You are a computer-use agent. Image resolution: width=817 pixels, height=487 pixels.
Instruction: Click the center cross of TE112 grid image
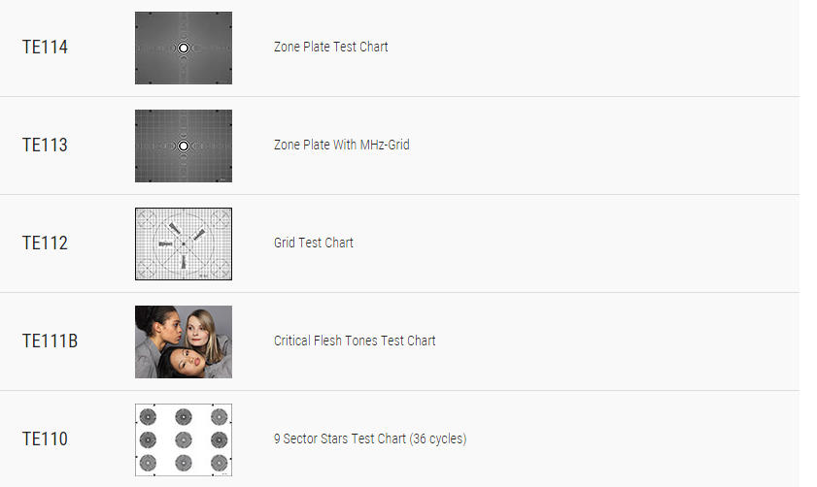(x=184, y=243)
